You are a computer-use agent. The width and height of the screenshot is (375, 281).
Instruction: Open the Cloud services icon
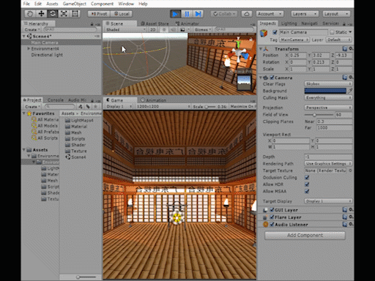pyautogui.click(x=247, y=14)
